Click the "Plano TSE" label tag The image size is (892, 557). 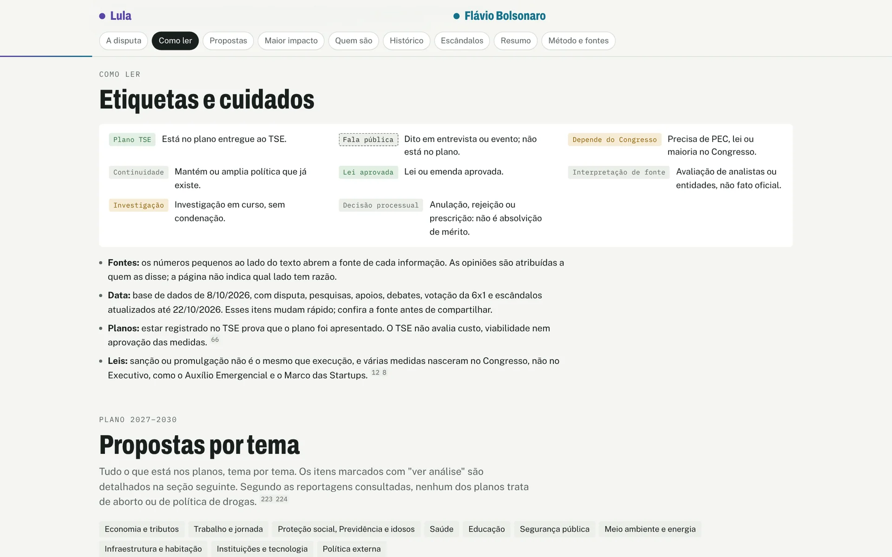[132, 140]
